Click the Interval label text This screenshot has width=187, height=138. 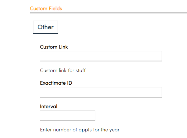49,106
